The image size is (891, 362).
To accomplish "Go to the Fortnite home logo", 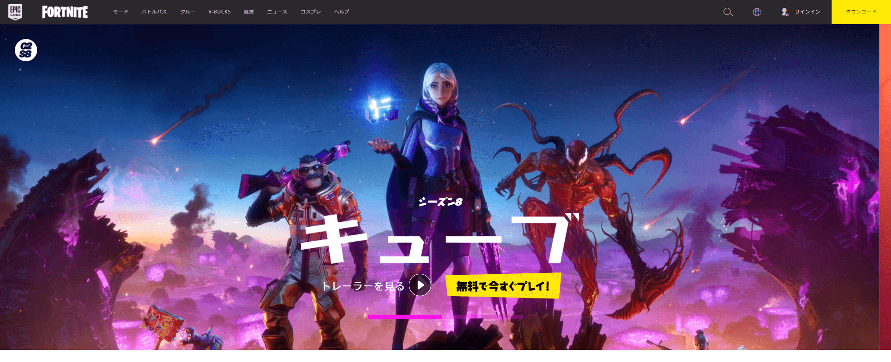I will [x=65, y=12].
